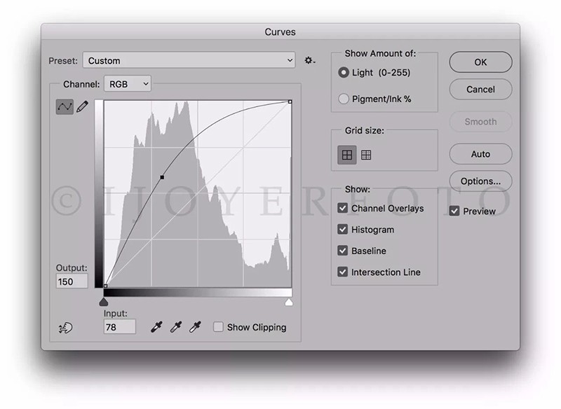The height and width of the screenshot is (409, 561).
Task: Select the Pigment/Ink % radio button
Action: pyautogui.click(x=344, y=99)
